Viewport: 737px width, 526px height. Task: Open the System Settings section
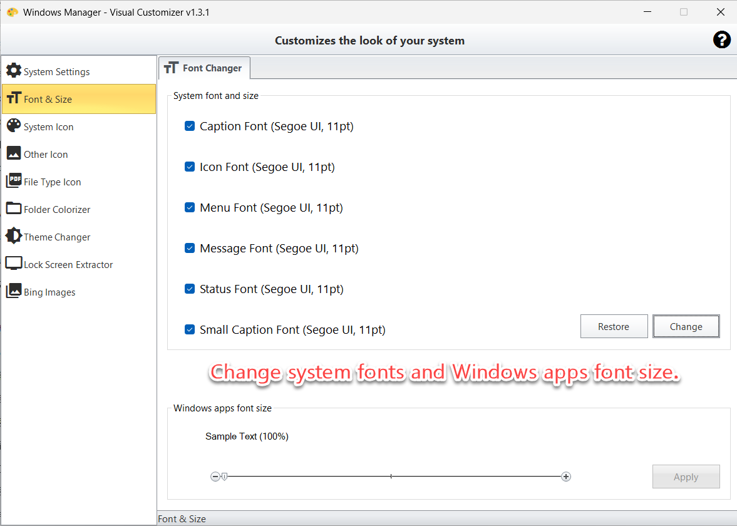[x=79, y=71]
